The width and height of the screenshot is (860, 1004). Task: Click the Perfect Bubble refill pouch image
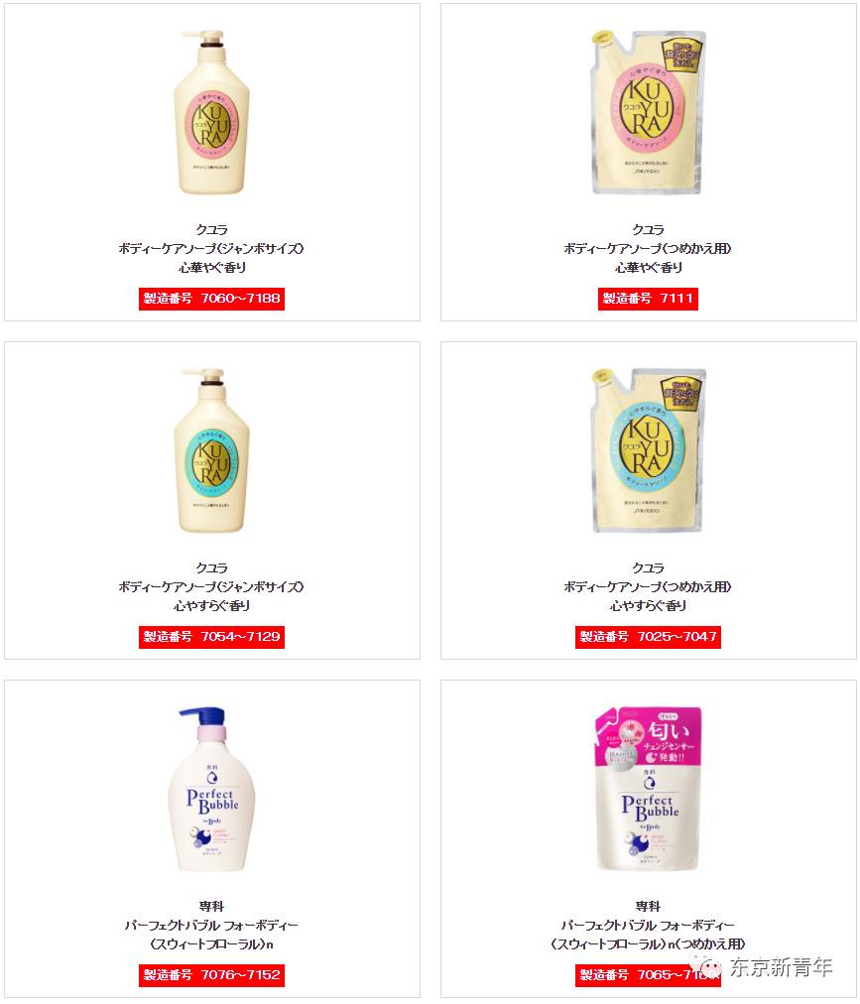point(648,789)
